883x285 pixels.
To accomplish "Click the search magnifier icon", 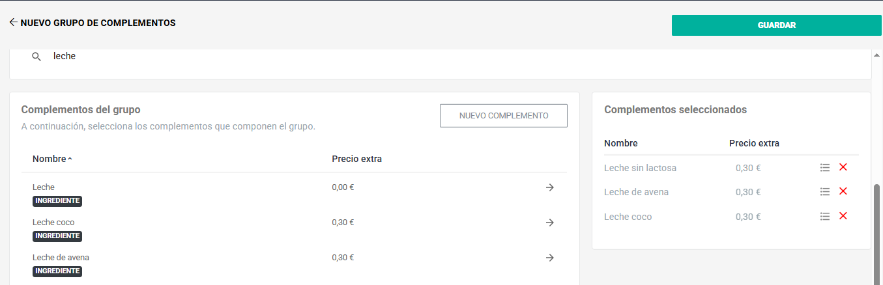I will [36, 57].
